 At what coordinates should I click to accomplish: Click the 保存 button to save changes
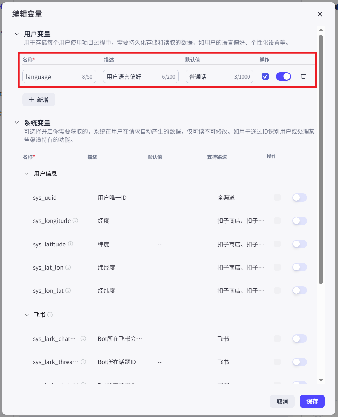(312, 401)
